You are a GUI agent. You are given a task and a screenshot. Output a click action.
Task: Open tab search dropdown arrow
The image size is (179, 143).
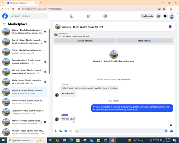click(x=3, y=3)
